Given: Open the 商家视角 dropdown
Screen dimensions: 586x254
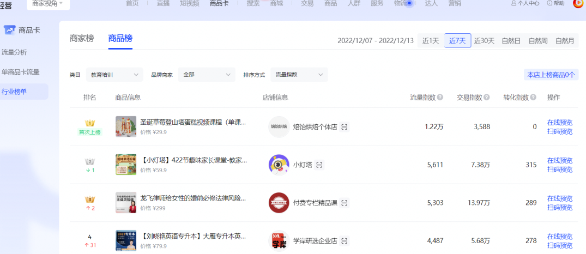Looking at the screenshot, I should [x=48, y=4].
